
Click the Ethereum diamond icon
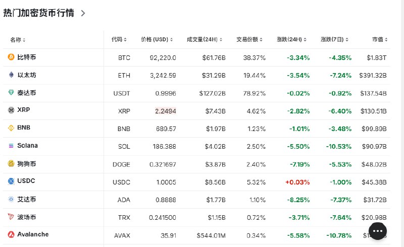[x=11, y=75]
